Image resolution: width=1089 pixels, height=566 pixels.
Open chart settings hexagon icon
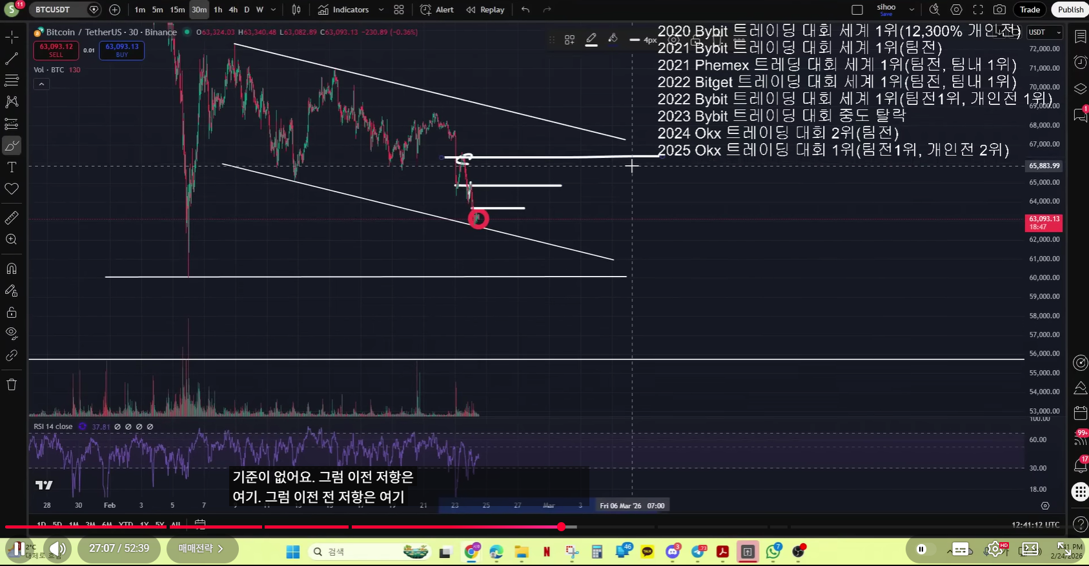click(957, 10)
